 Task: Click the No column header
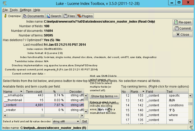point(126,91)
